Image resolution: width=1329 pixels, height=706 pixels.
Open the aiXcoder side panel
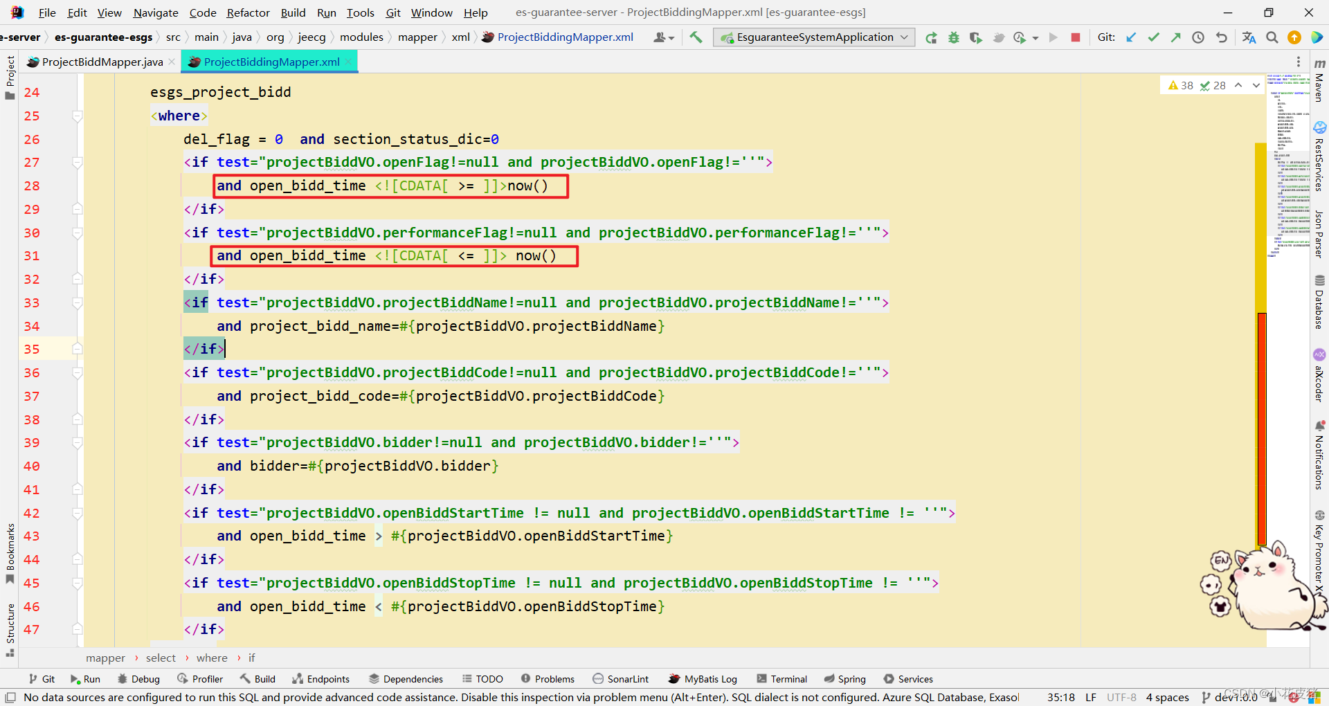(x=1319, y=375)
